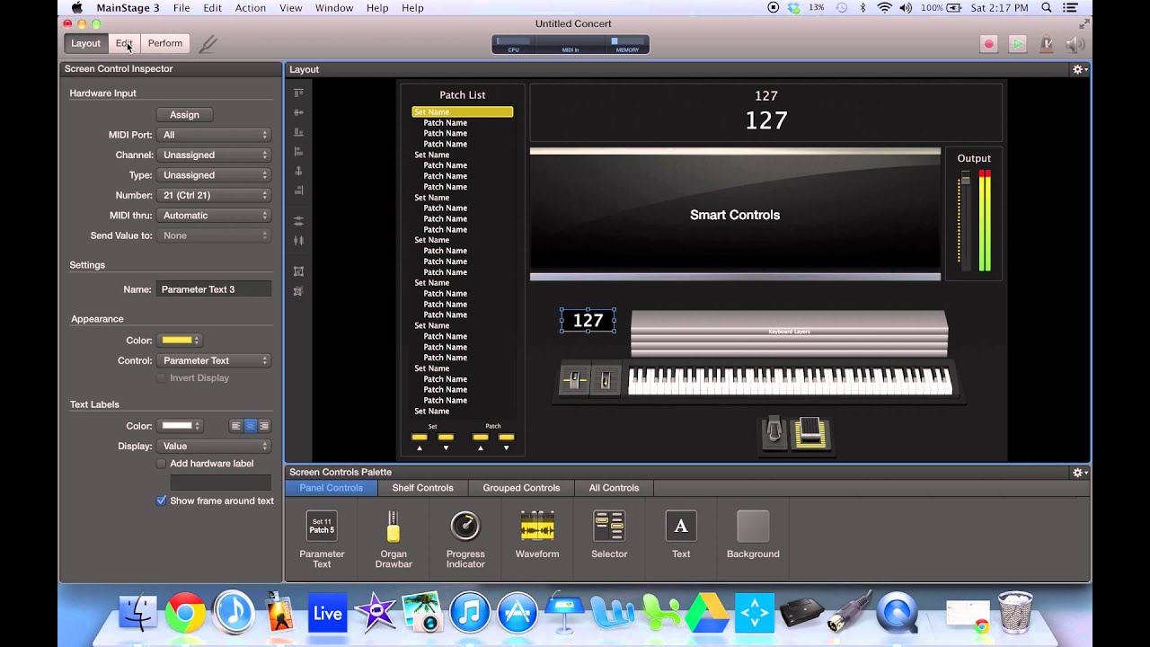This screenshot has width=1150, height=647.
Task: Select the Organ Drawbar palette control
Action: click(x=394, y=538)
